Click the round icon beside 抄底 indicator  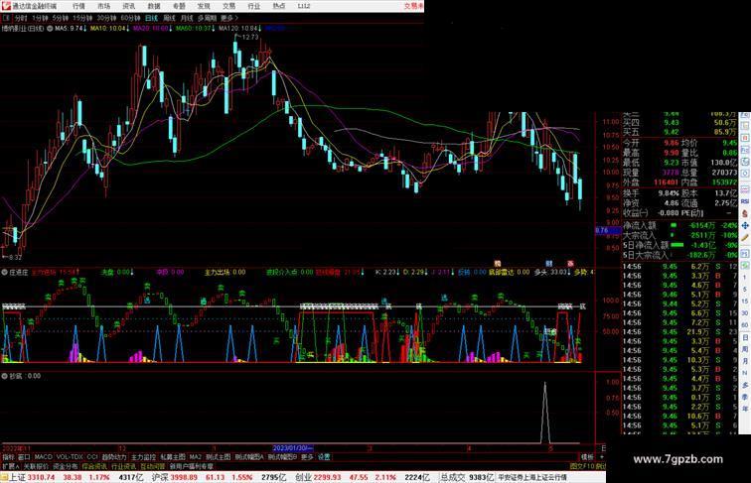[4, 376]
